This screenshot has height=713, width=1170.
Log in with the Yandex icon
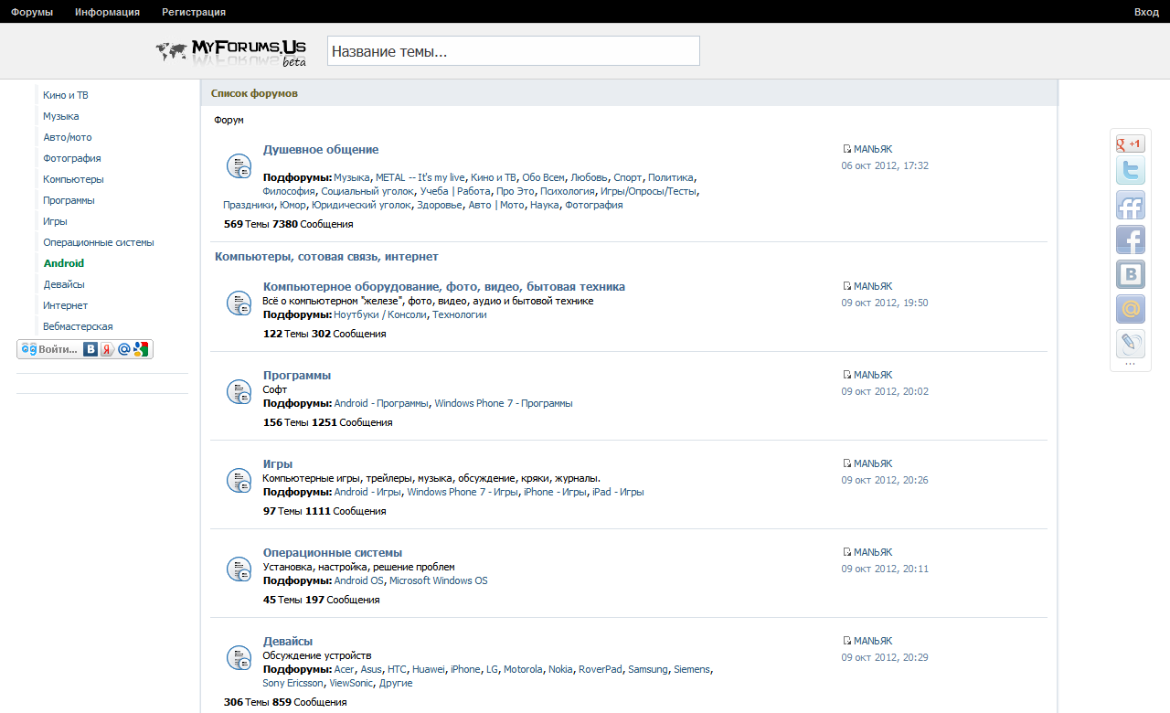click(107, 349)
